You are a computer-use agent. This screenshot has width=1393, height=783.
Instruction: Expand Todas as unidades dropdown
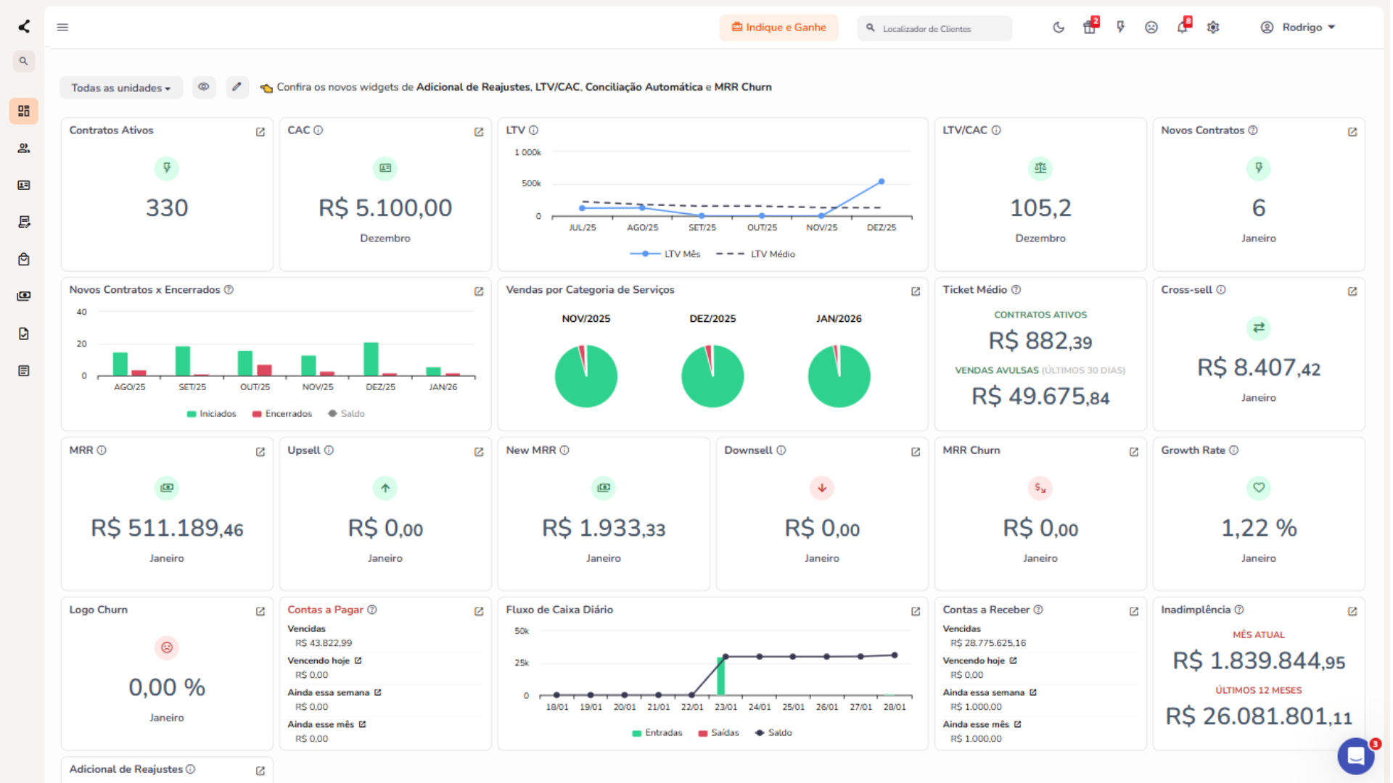[120, 88]
